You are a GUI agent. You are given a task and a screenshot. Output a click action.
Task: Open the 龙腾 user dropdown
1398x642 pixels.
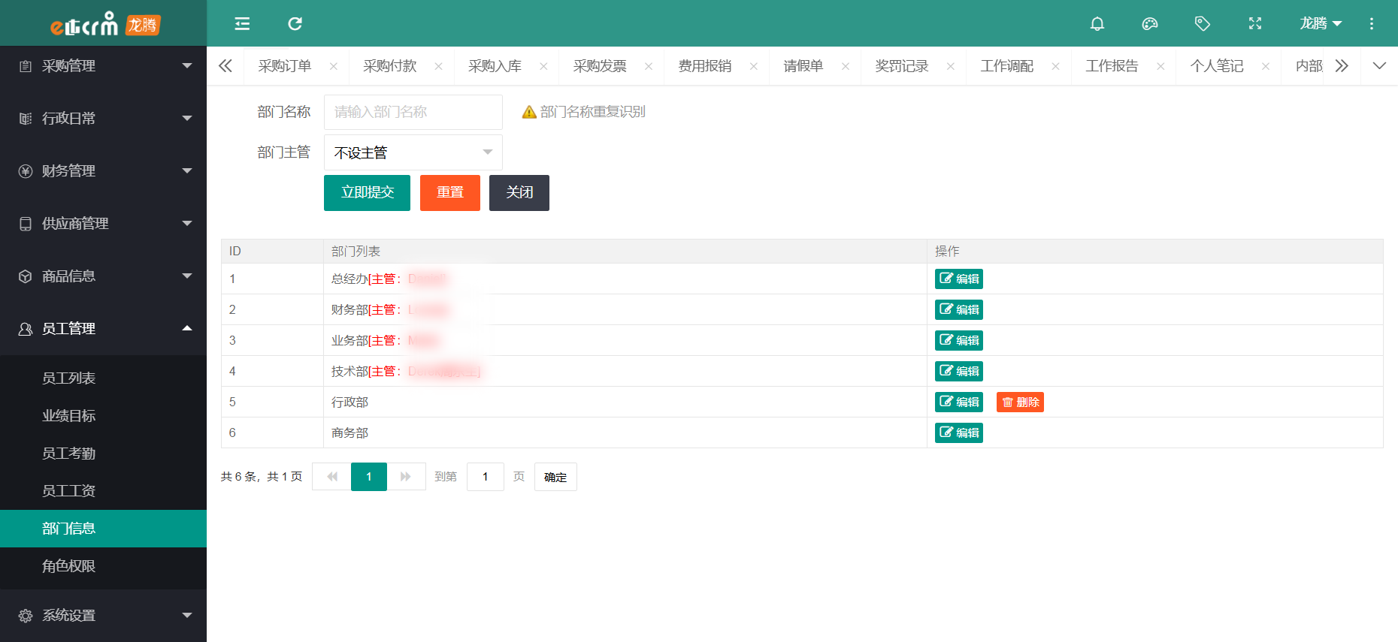pos(1320,24)
